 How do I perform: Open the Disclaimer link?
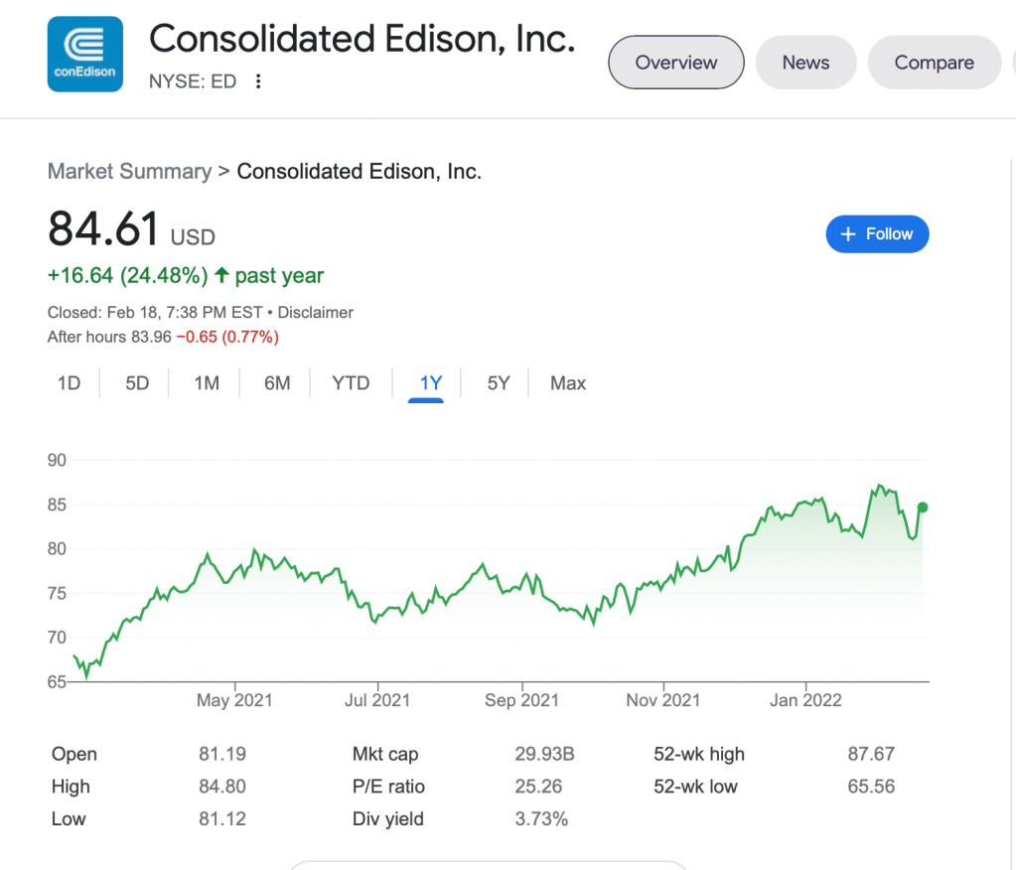click(x=316, y=313)
